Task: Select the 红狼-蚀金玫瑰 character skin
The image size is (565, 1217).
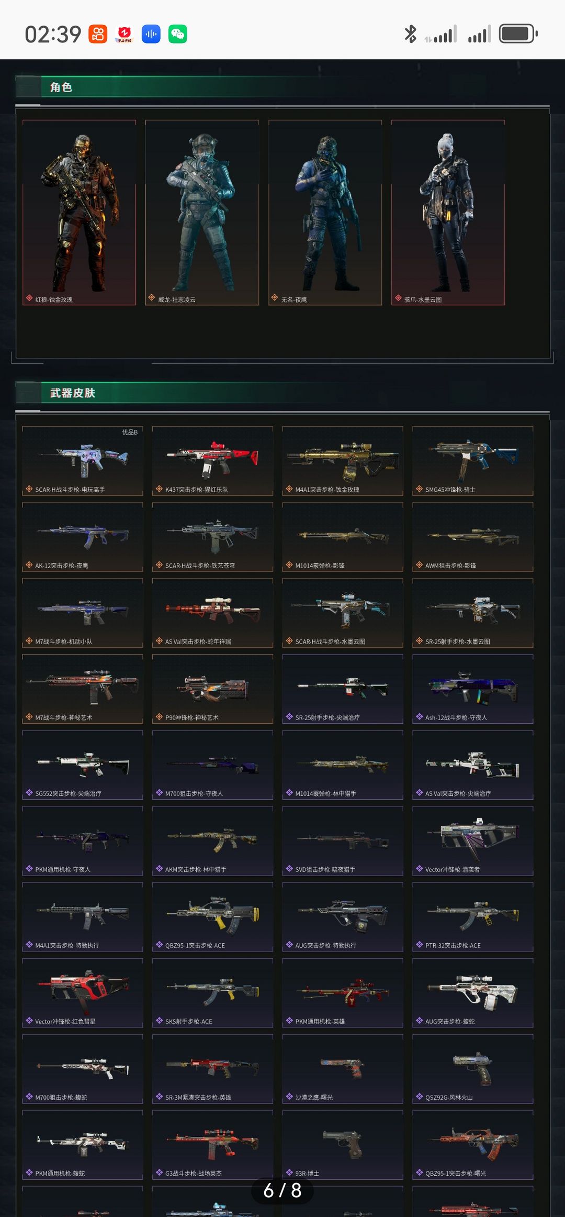Action: [79, 213]
